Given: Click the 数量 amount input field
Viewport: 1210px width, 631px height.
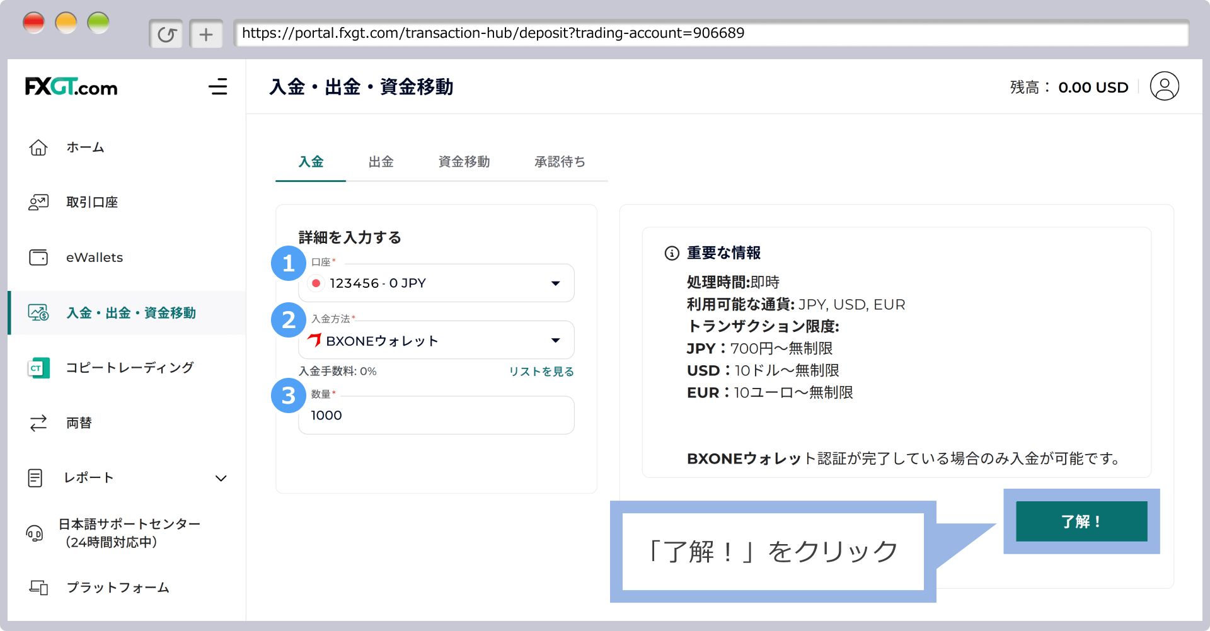Looking at the screenshot, I should click(436, 415).
